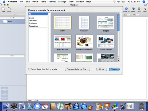Screen dimensions: 148x111
Task: Open Spotlight search in the menu bar
Action: tap(144, 2)
